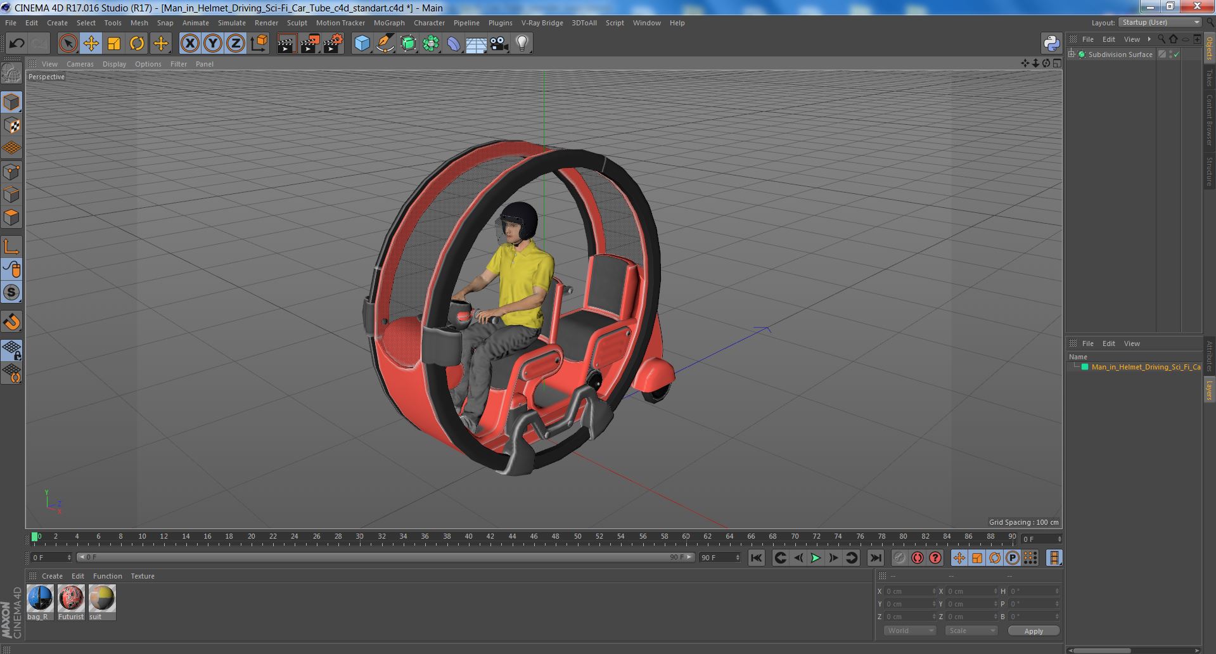
Task: Go to end of animation
Action: coord(876,558)
